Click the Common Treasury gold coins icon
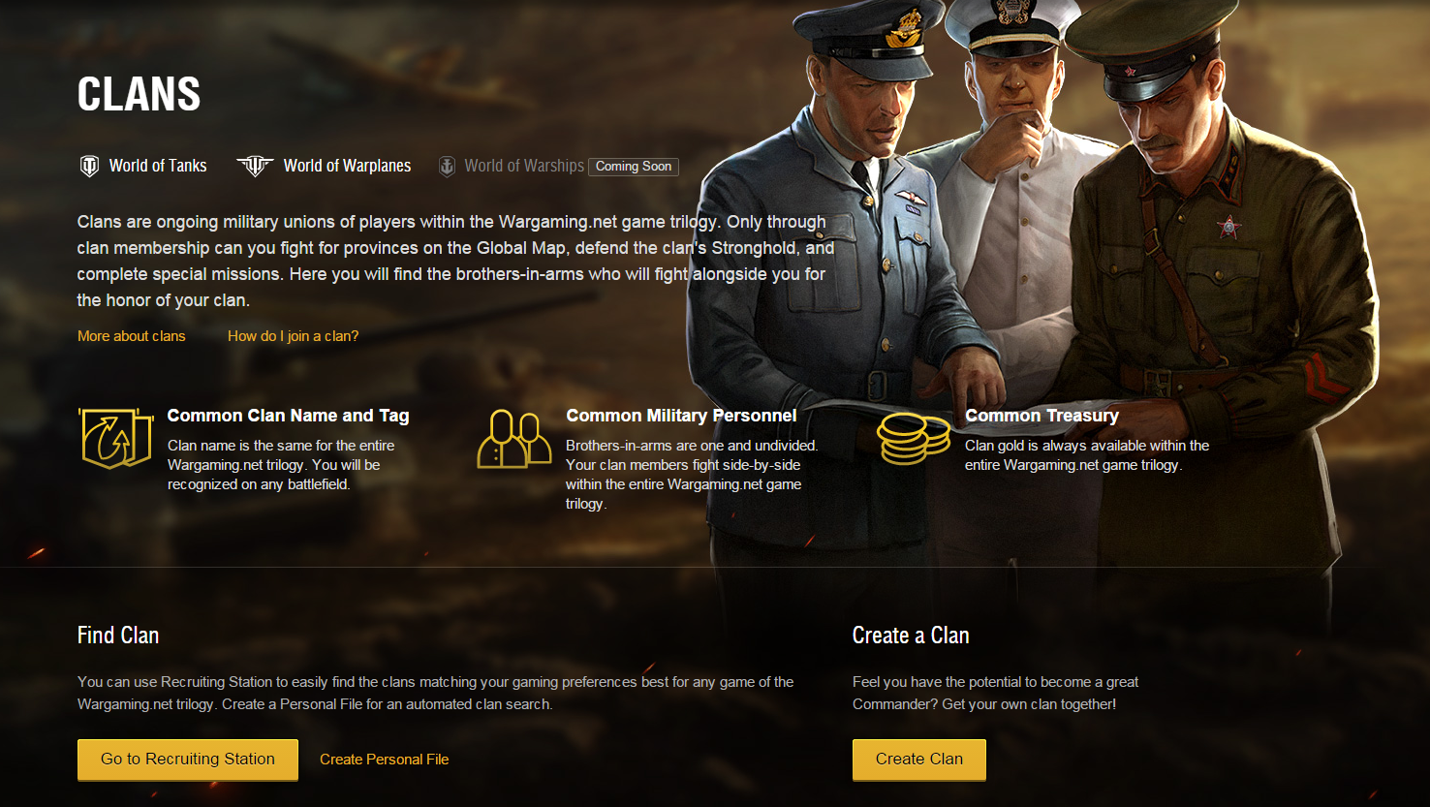Viewport: 1430px width, 807px height. [913, 438]
